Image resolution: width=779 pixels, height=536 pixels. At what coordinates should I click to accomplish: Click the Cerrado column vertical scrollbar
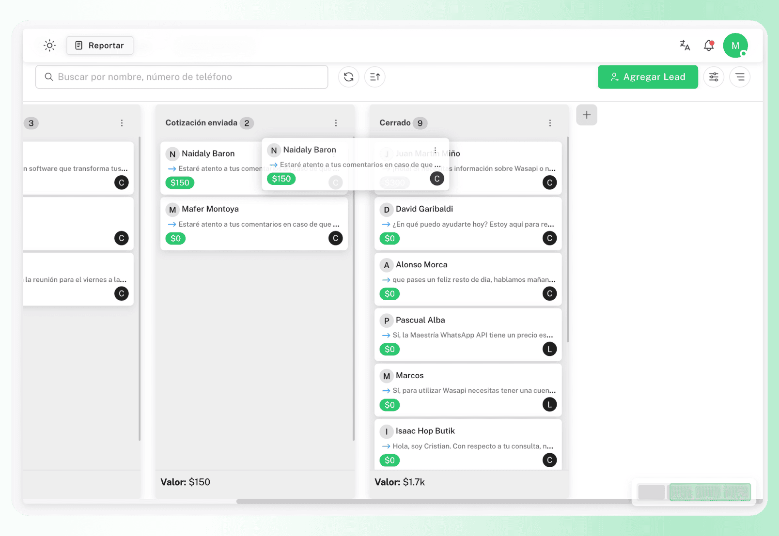pos(567,240)
